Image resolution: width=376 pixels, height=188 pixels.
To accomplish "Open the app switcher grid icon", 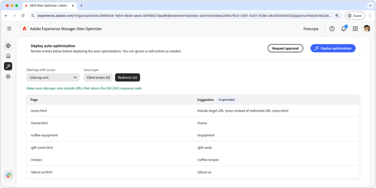I will pos(355,29).
